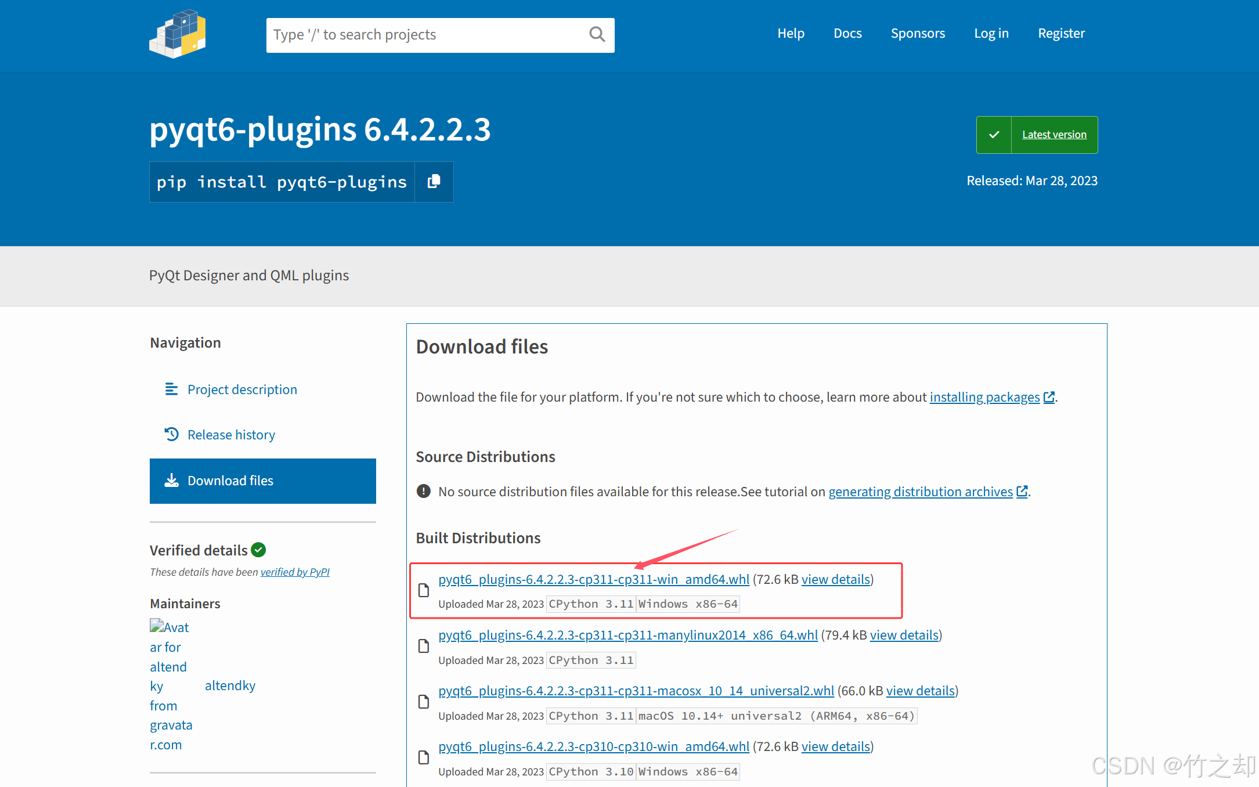Open Project description section
This screenshot has height=787, width=1259.
[x=263, y=389]
